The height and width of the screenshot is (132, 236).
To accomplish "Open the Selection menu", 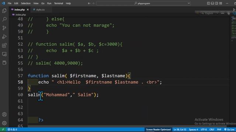I will point(26,3).
